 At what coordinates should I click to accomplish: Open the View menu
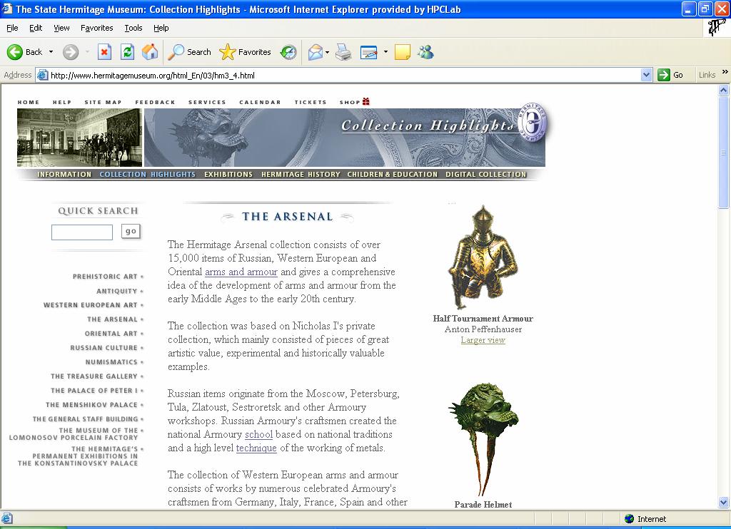click(x=61, y=28)
